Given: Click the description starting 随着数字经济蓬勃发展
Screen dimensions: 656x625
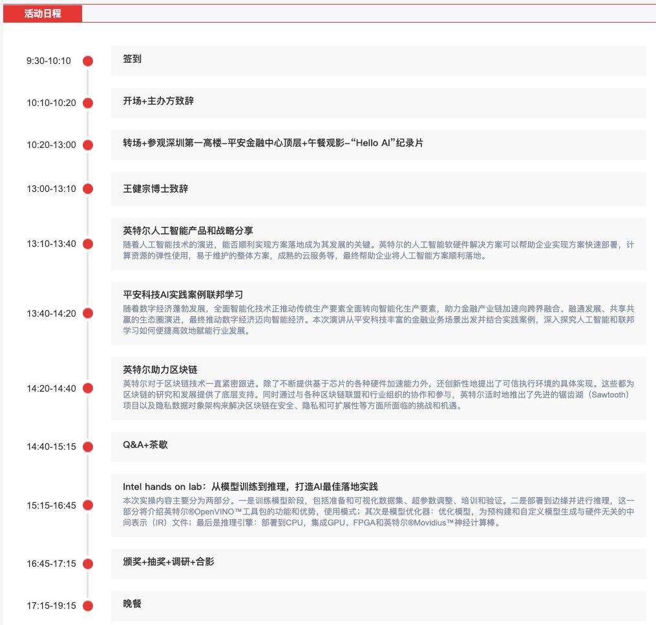Looking at the screenshot, I should (379, 320).
